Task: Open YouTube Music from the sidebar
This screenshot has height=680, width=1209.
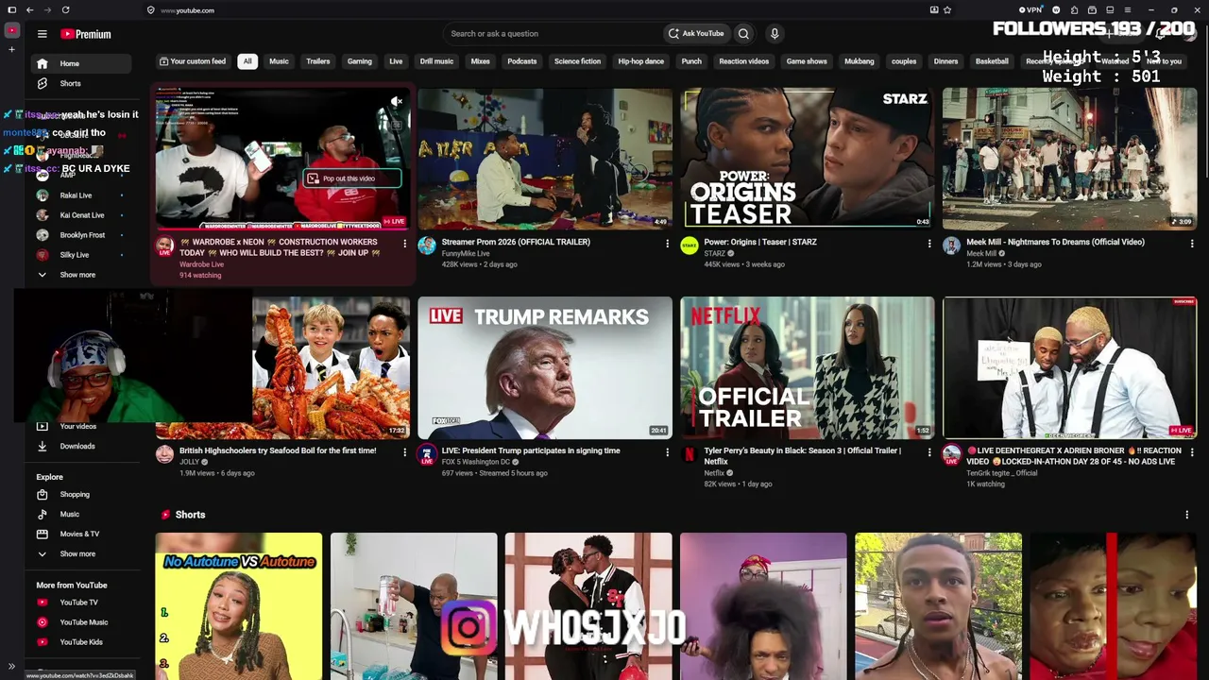Action: tap(83, 622)
